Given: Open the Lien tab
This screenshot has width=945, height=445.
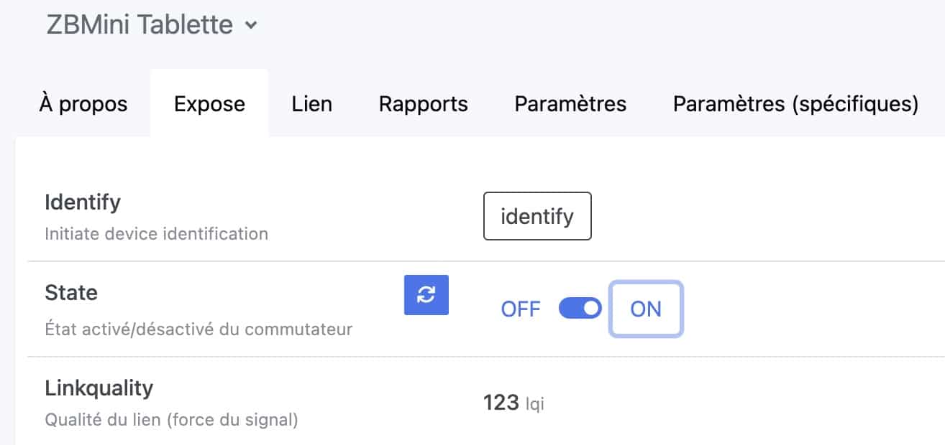Looking at the screenshot, I should 312,104.
